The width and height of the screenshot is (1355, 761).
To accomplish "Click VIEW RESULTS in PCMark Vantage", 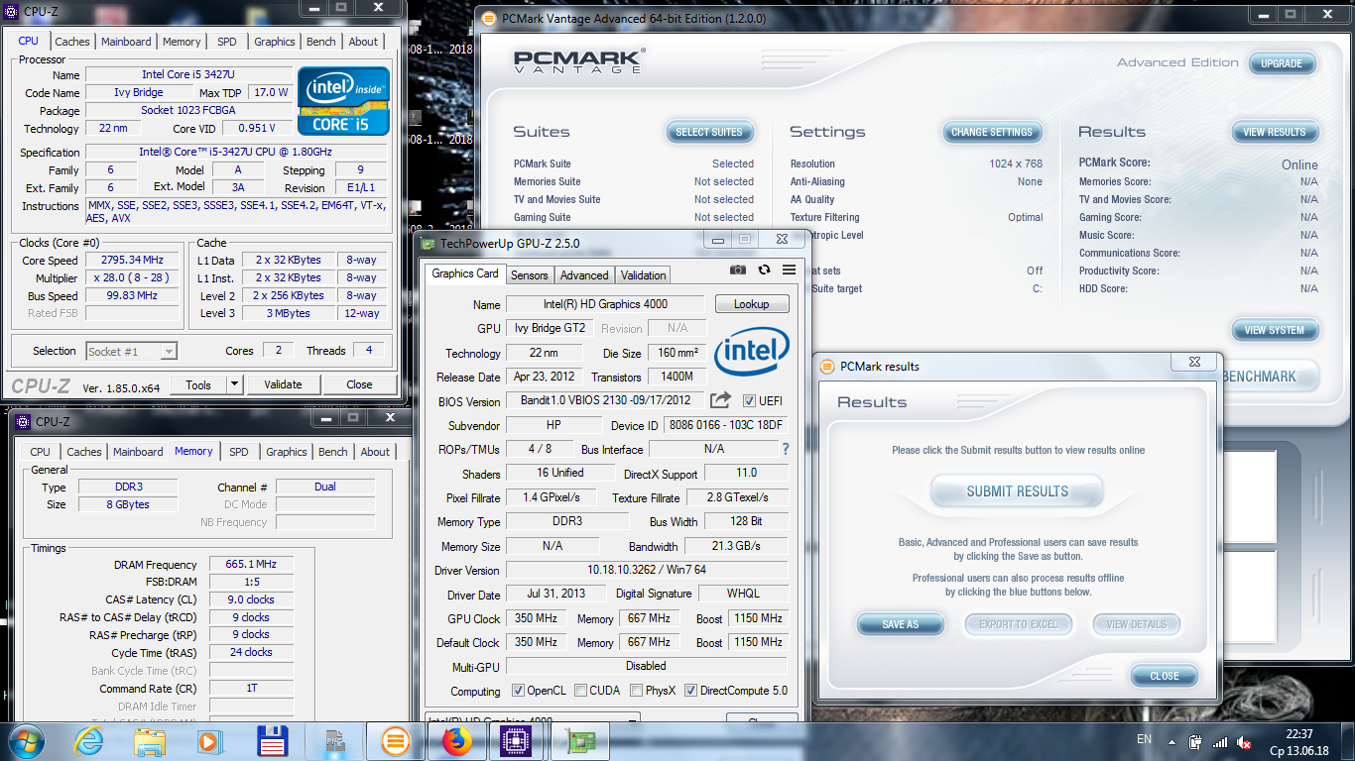I will [x=1275, y=132].
